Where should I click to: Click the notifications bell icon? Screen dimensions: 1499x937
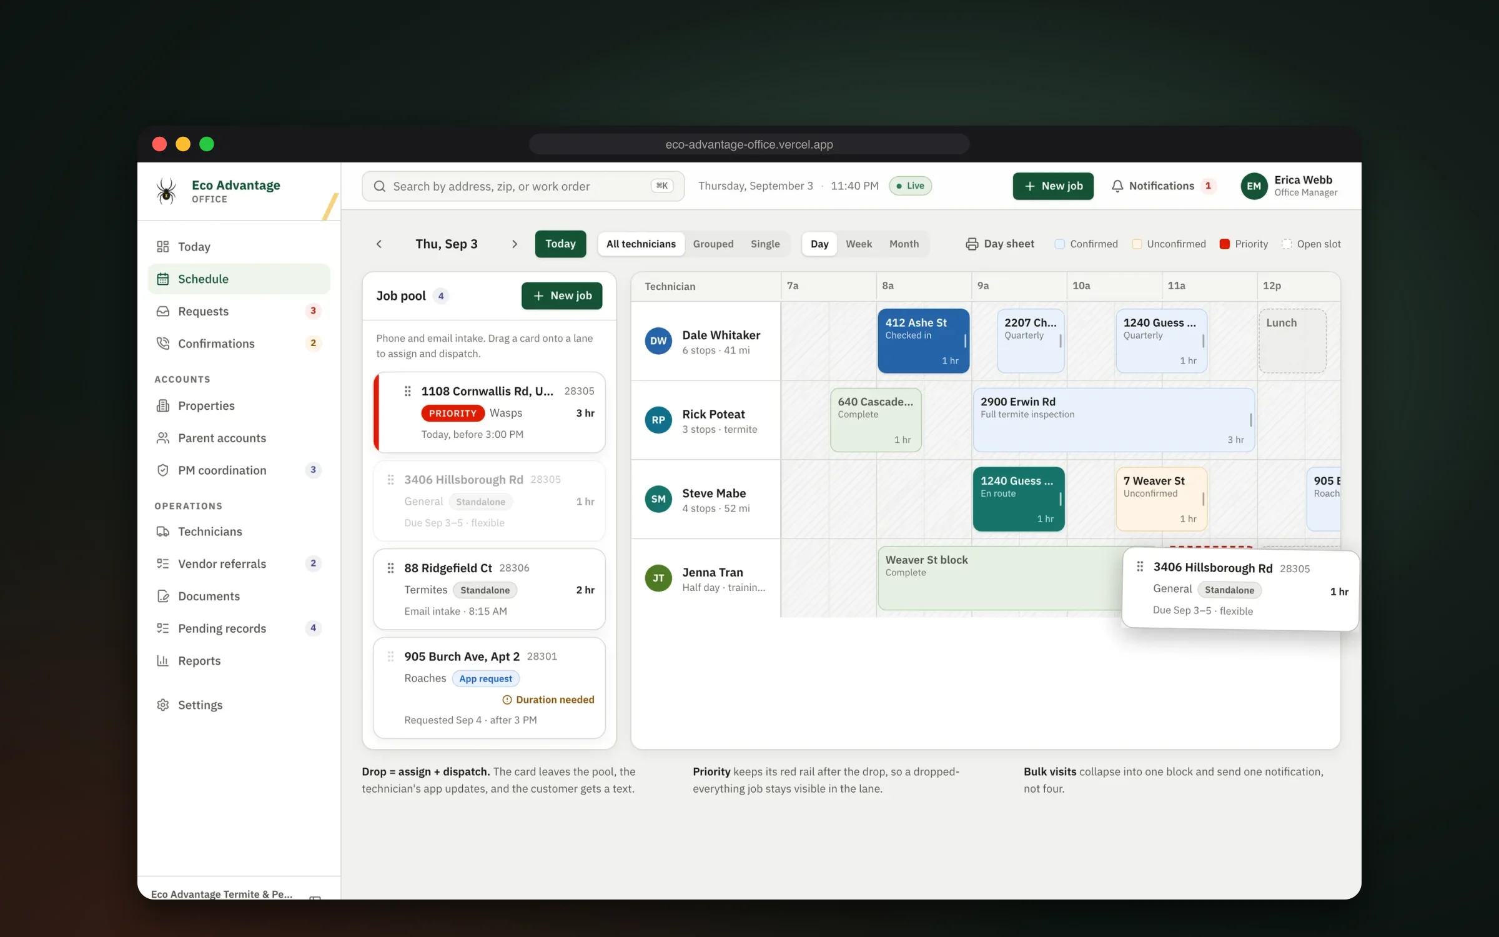pyautogui.click(x=1117, y=186)
